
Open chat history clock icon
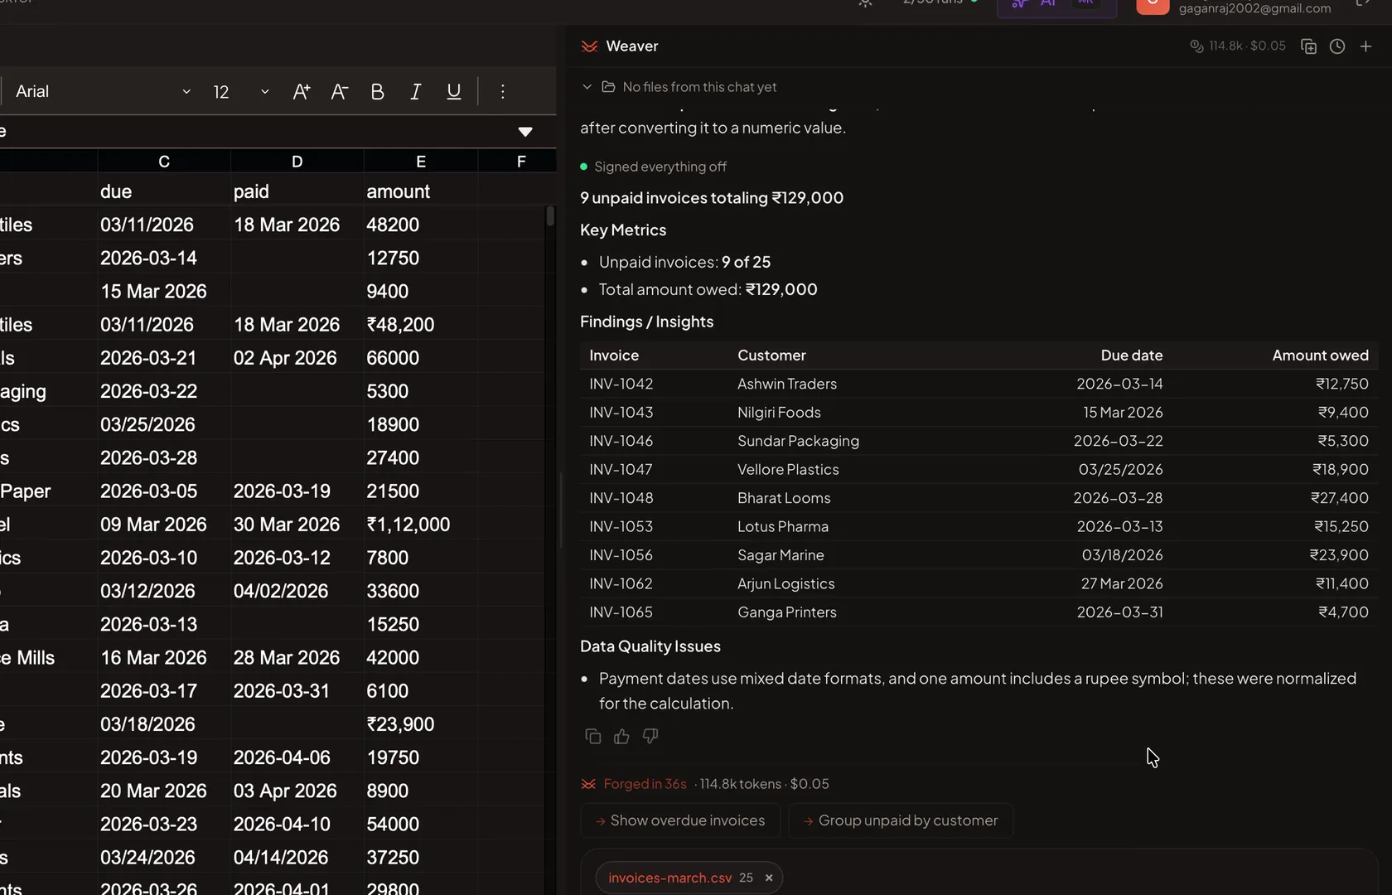[1337, 46]
